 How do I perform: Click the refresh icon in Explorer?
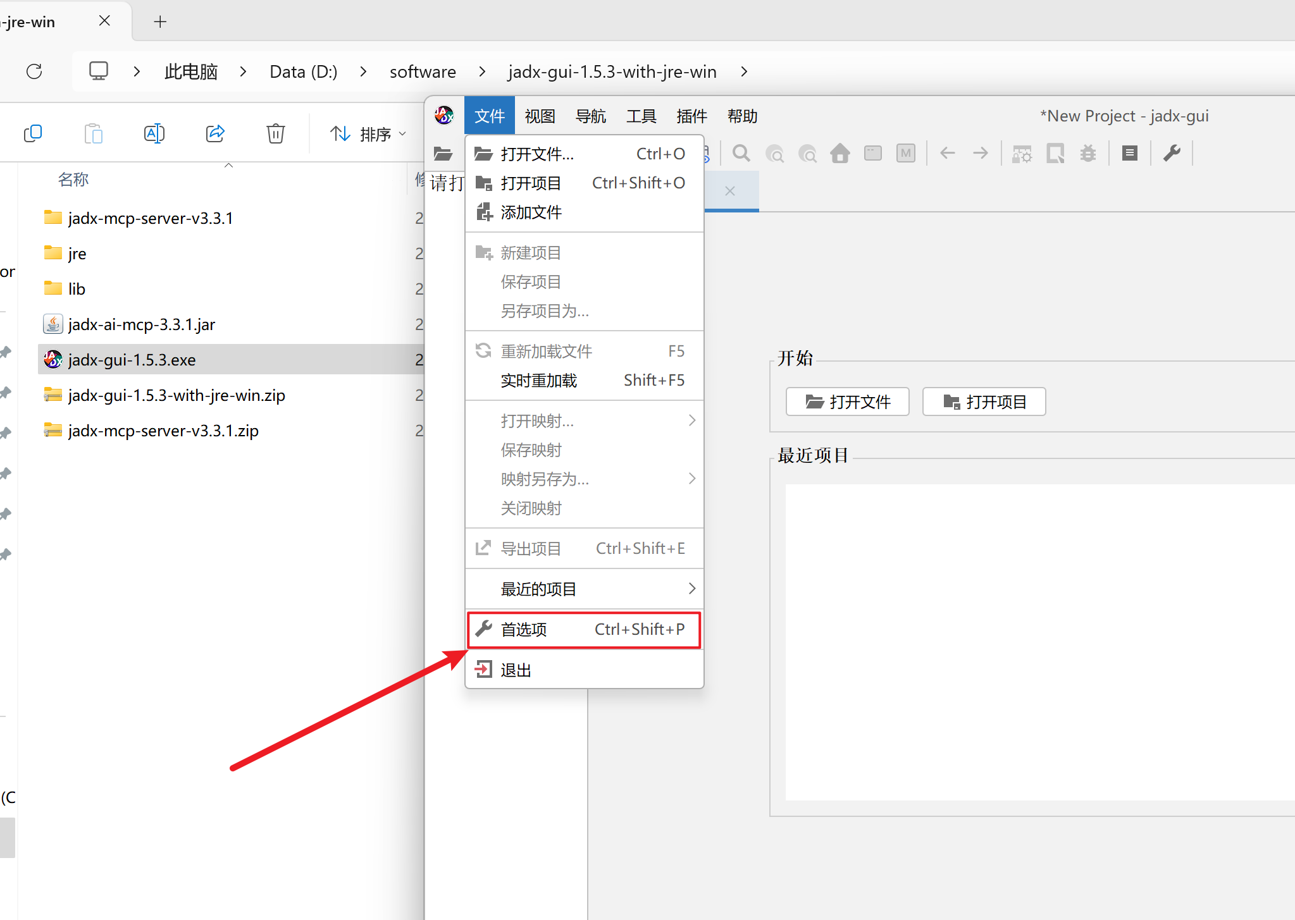pos(34,71)
